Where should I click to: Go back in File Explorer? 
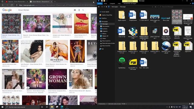click(x=99, y=7)
